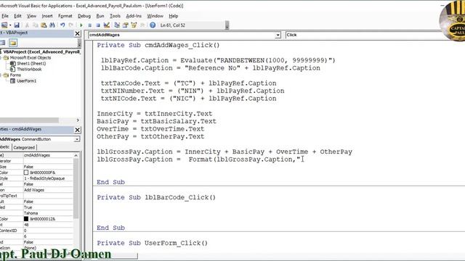Switch to the Categorized properties tab
465x261 pixels.
click(x=24, y=147)
